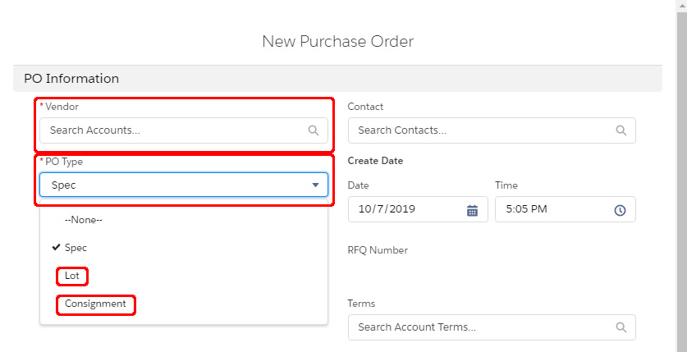Focus the Search Account Terms field
The image size is (687, 352).
coord(483,327)
